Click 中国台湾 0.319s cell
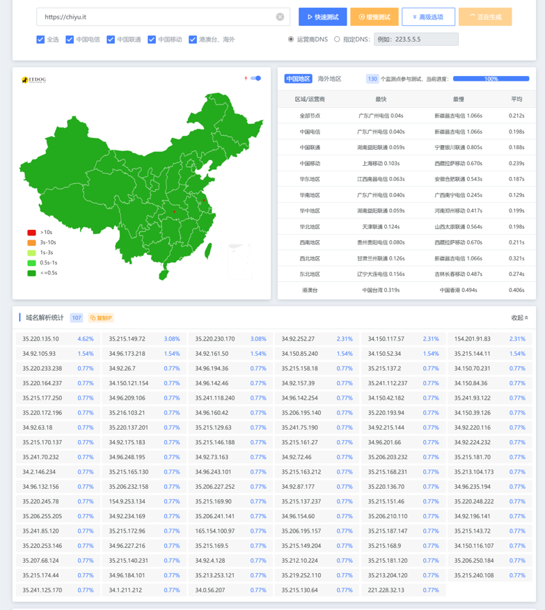 click(381, 290)
